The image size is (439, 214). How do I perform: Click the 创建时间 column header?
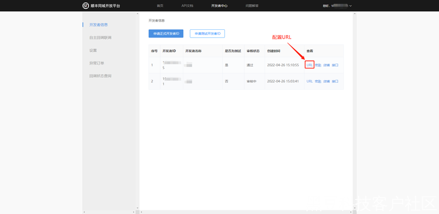coord(273,51)
